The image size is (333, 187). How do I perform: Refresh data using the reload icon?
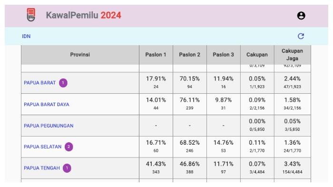[x=301, y=36]
